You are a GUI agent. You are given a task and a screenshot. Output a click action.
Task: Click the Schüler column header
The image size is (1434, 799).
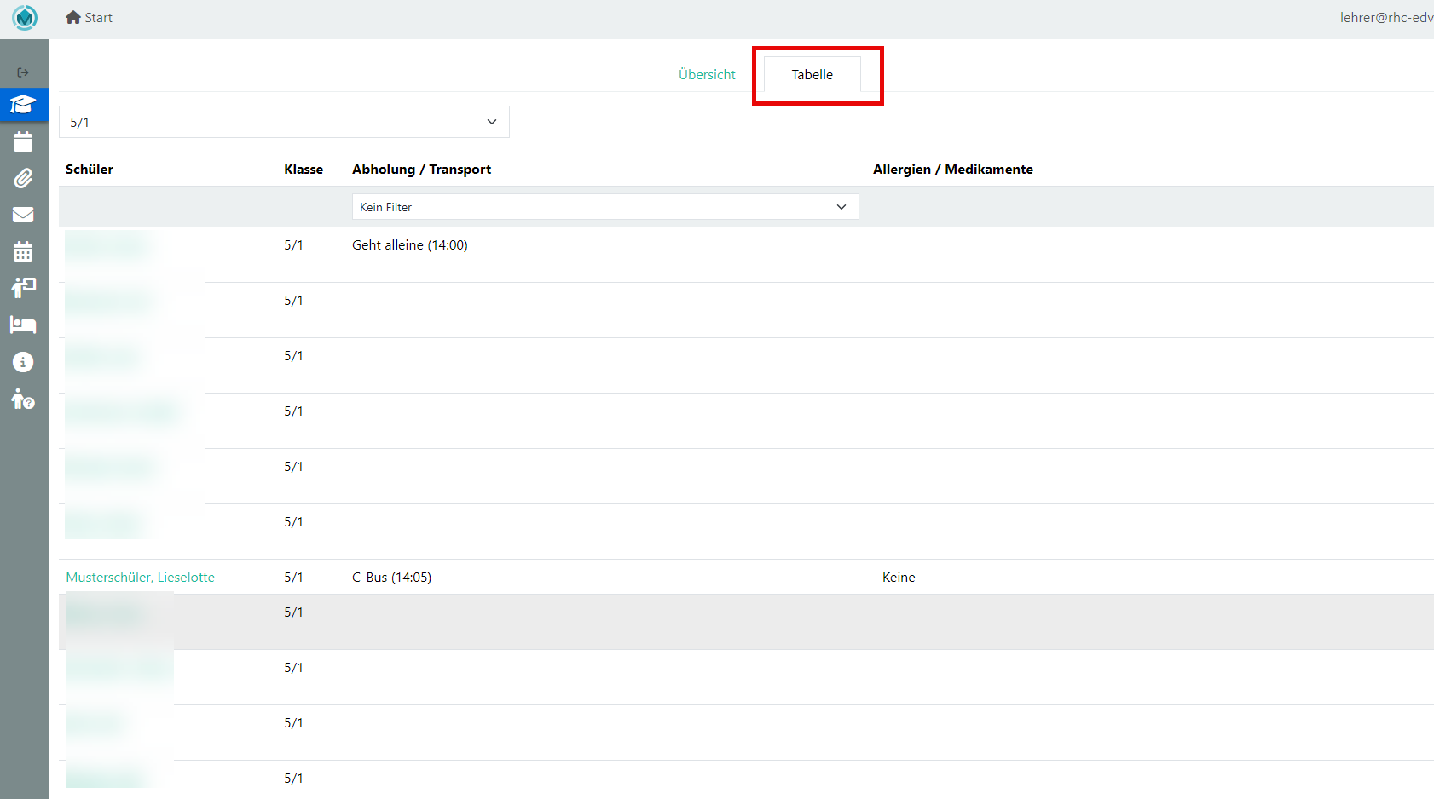[90, 169]
